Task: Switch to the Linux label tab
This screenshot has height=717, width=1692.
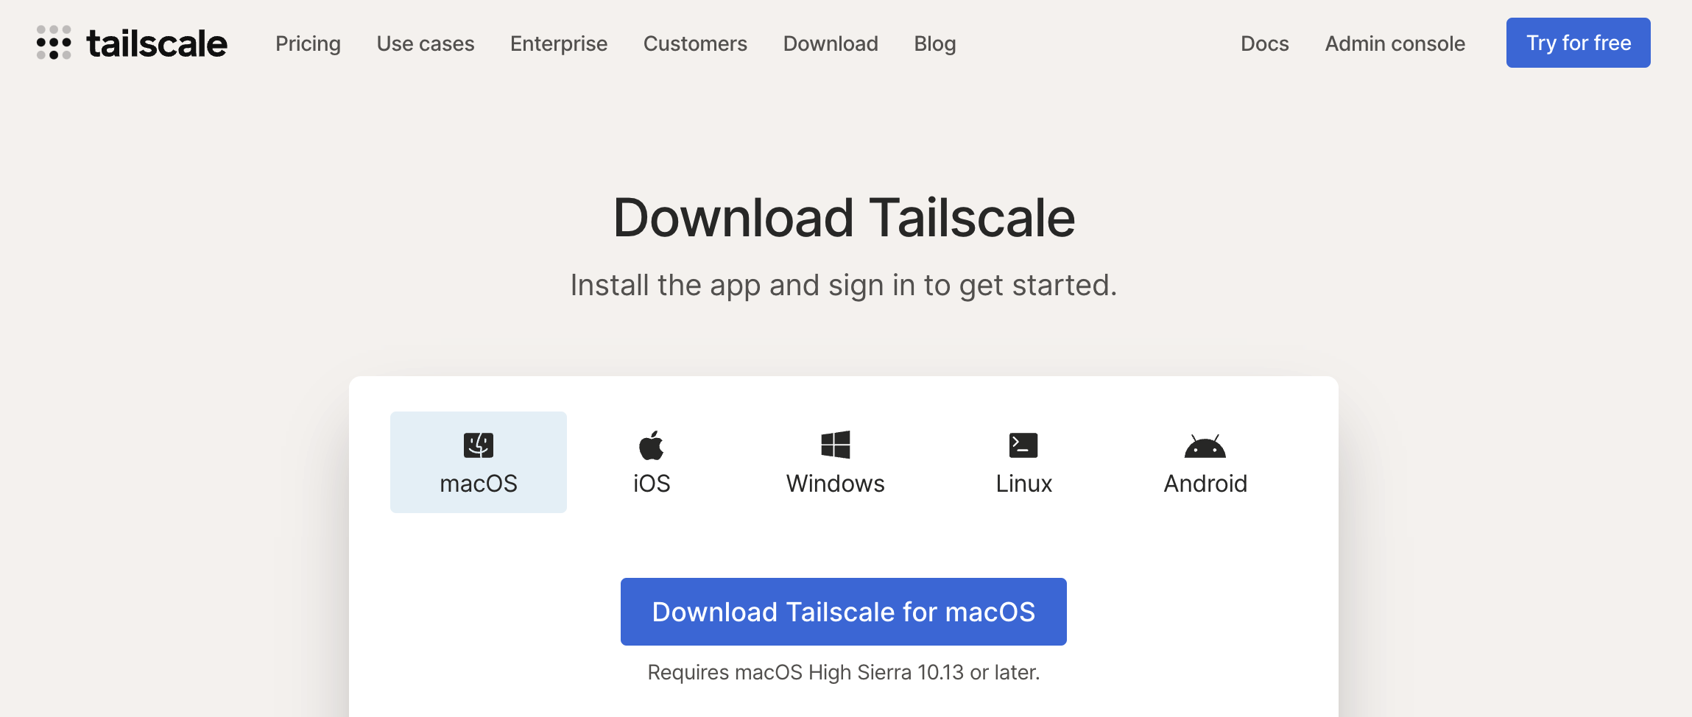Action: pos(1023,484)
